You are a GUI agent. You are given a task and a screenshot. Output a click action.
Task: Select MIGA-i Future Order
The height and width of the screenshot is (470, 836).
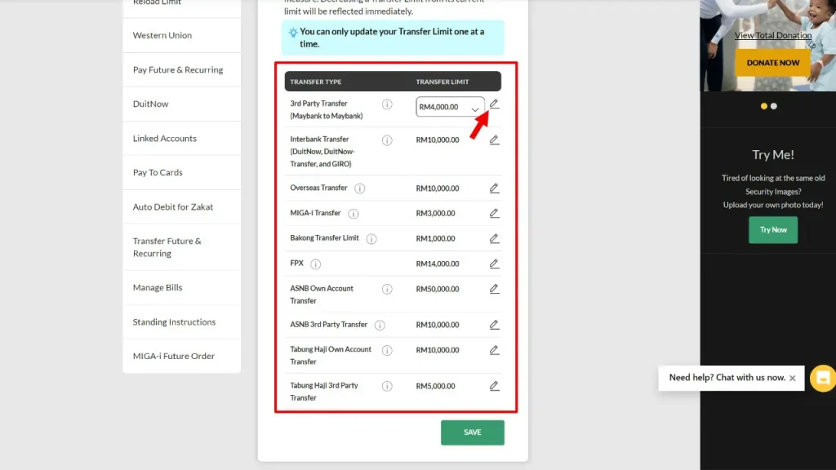[x=182, y=356]
